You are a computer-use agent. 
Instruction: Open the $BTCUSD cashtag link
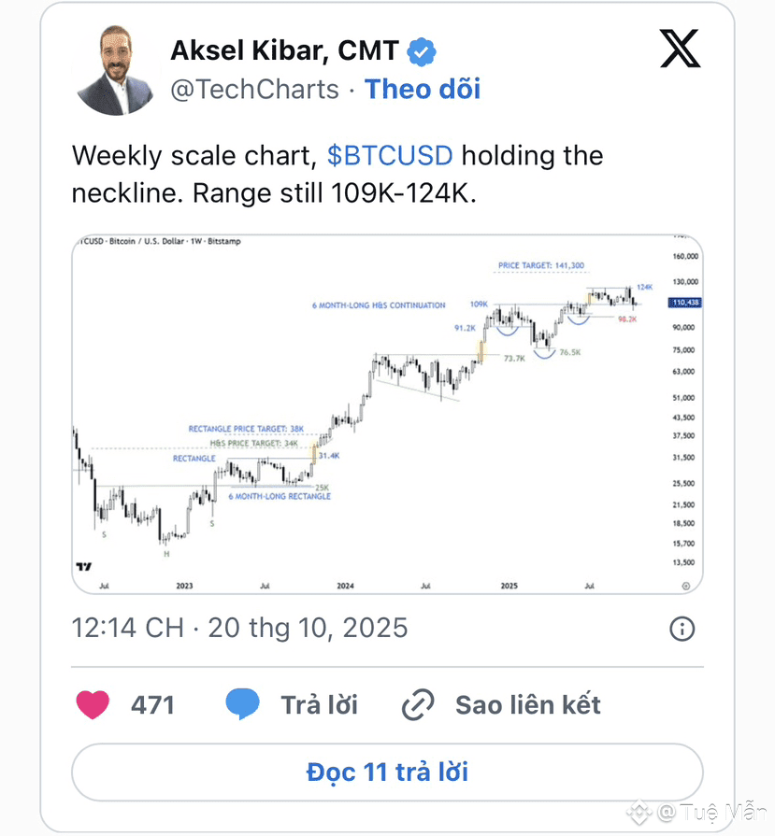point(390,155)
